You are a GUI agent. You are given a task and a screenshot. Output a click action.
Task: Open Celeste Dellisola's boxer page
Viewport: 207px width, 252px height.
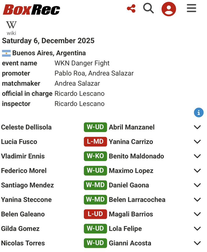(26, 127)
